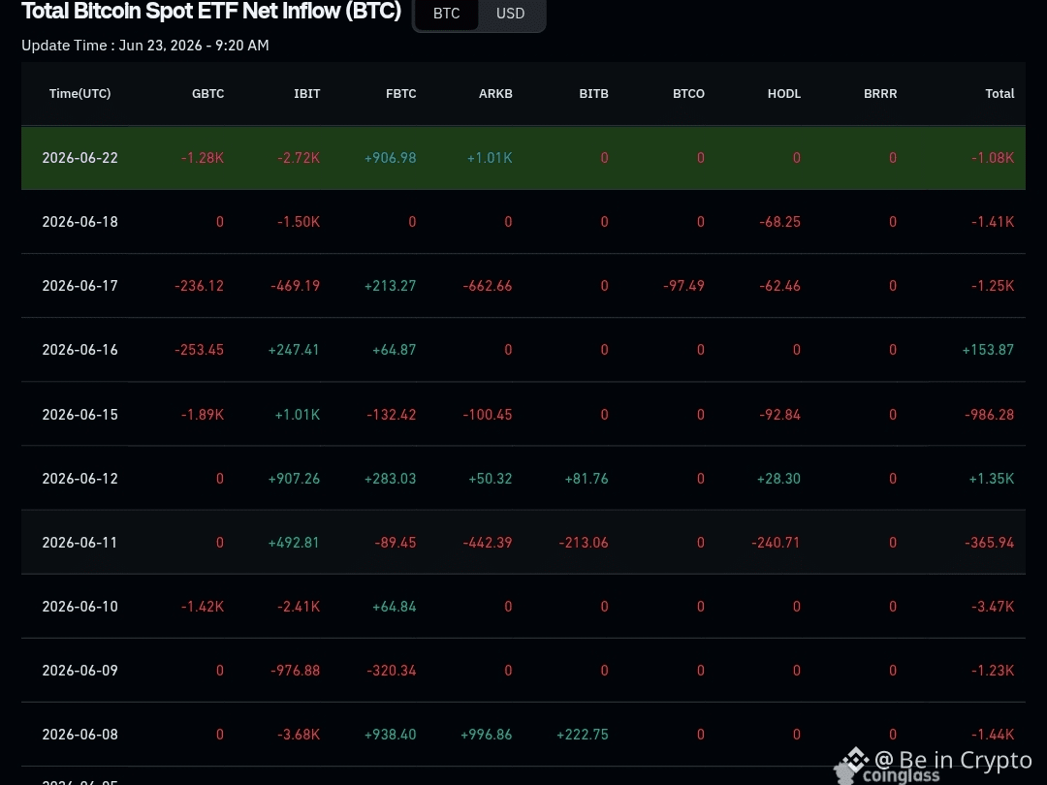
Task: Click BITB value -213.06
Action: click(584, 543)
